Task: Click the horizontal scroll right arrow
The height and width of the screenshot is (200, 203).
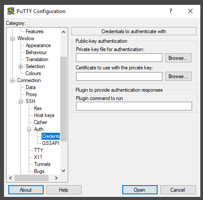Action: 56,178
